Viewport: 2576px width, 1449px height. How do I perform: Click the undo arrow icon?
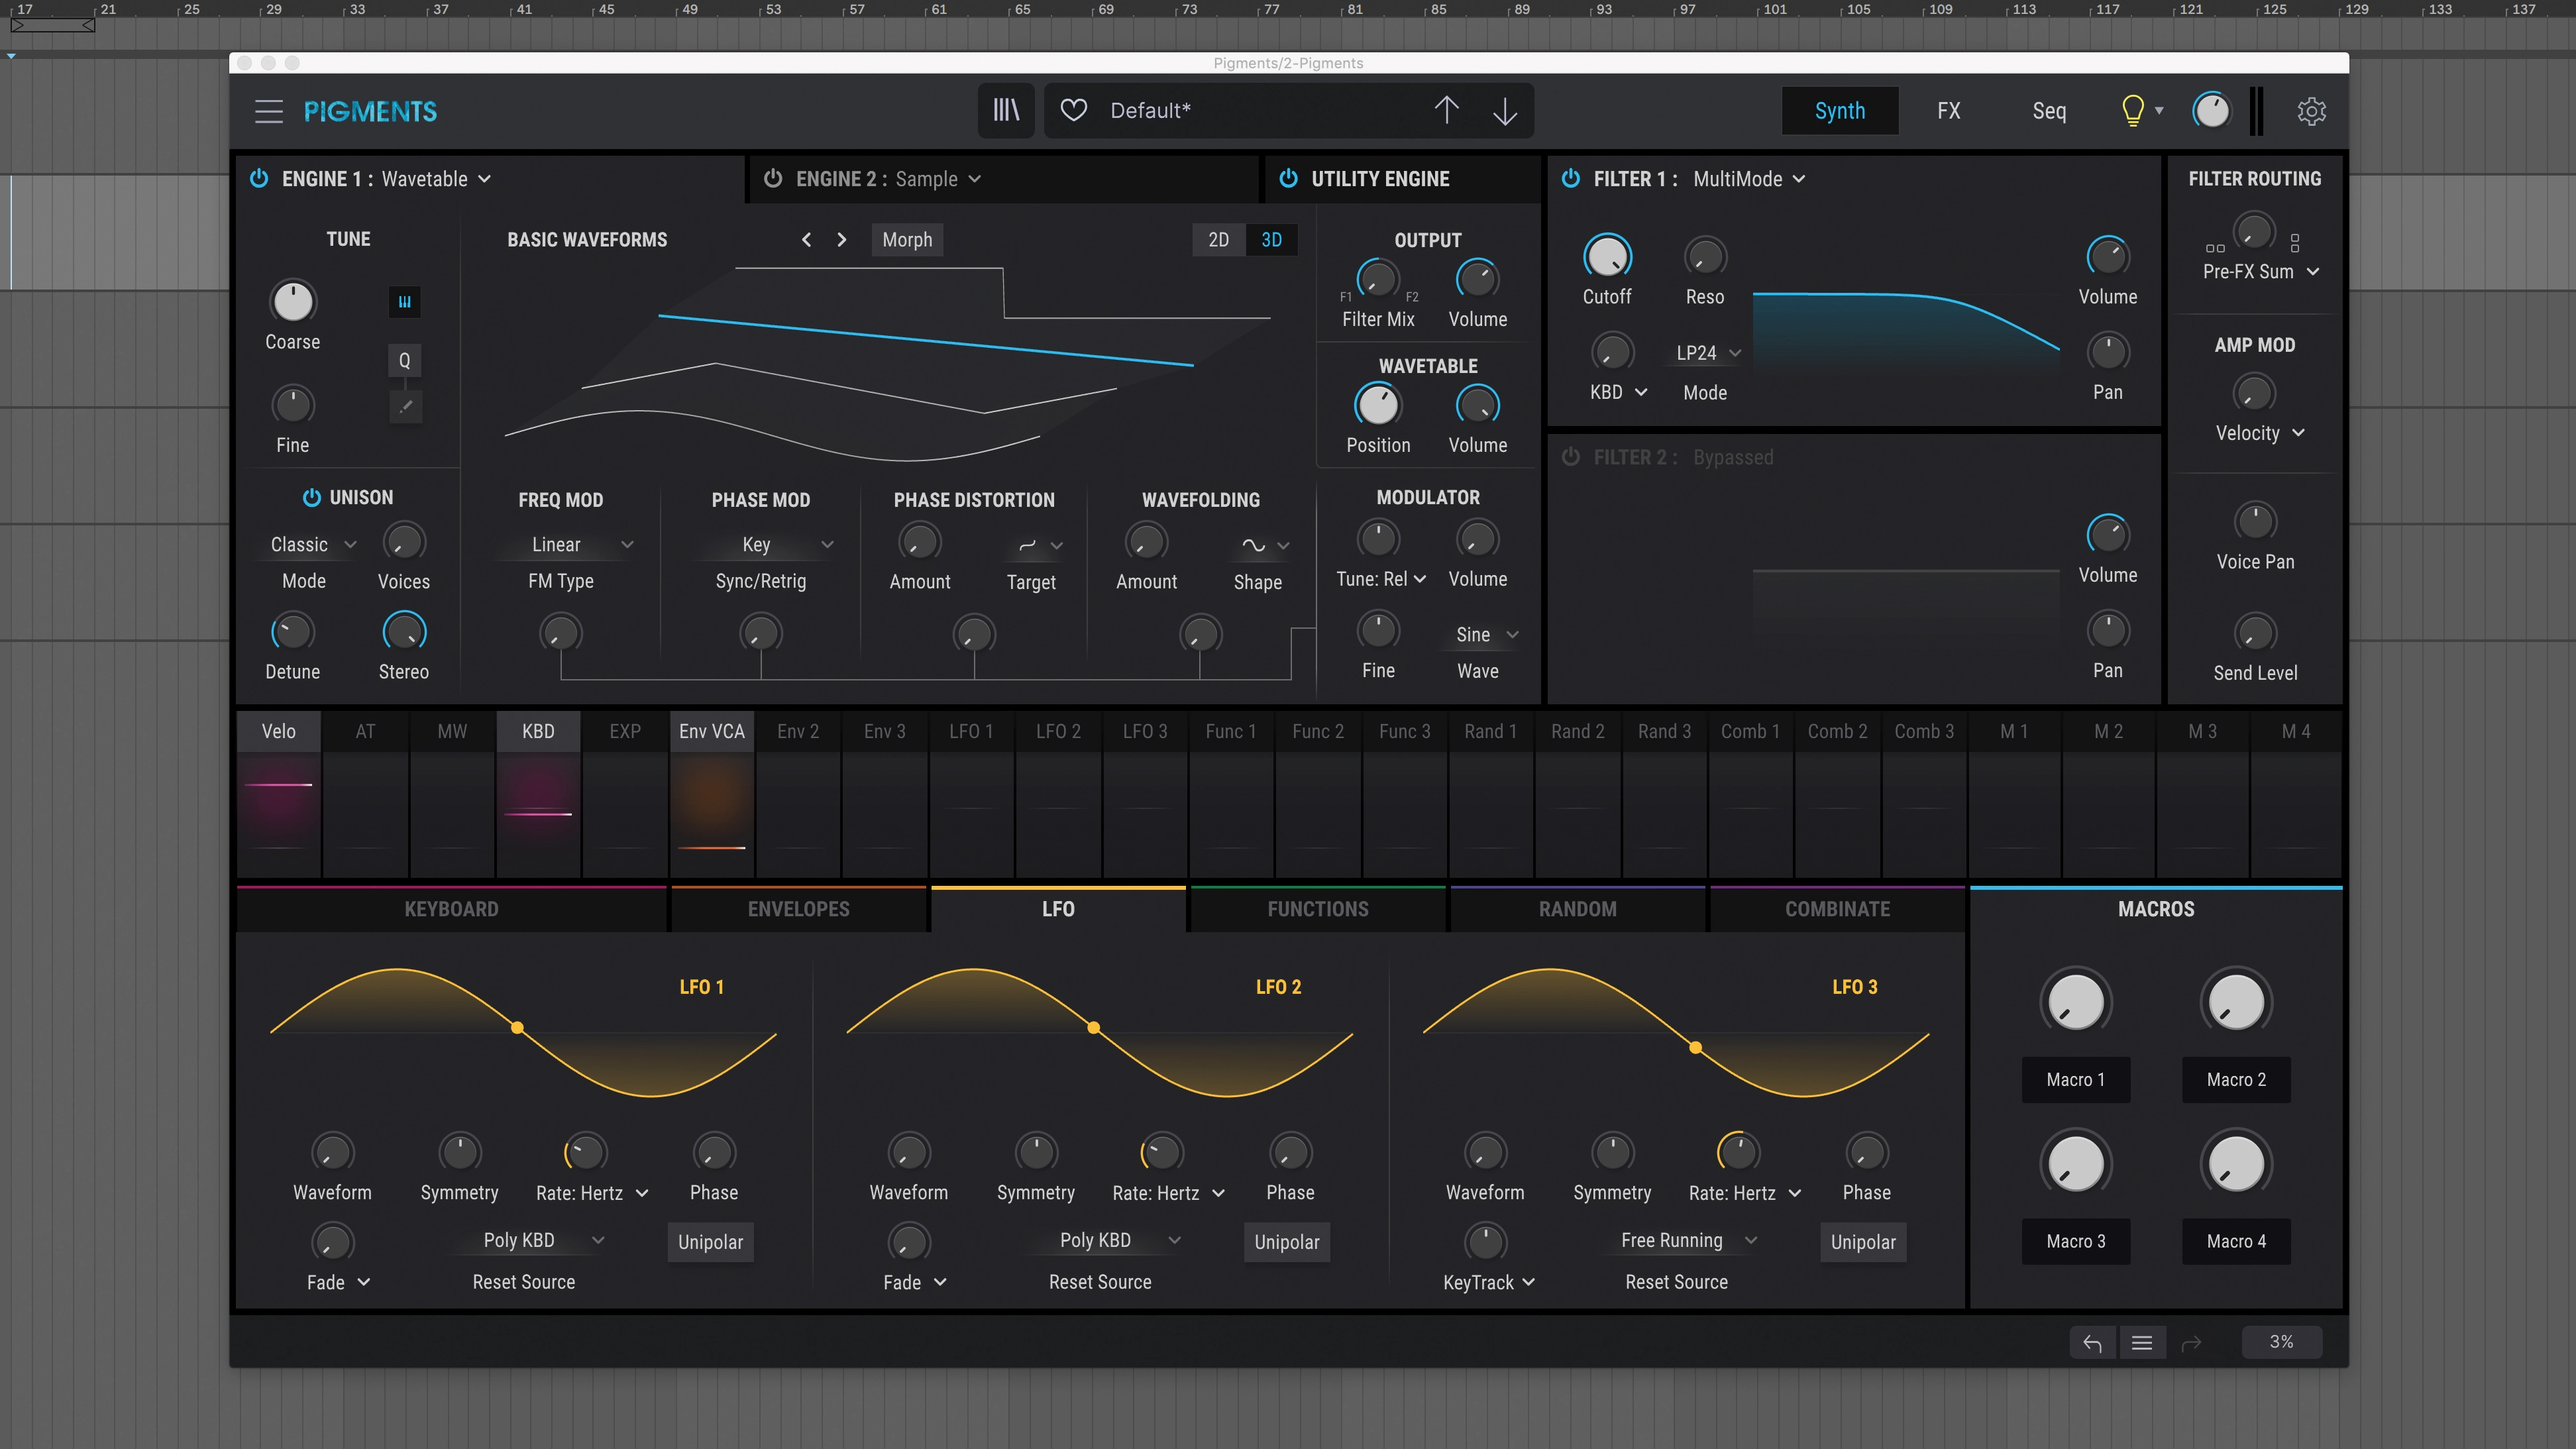click(2092, 1342)
